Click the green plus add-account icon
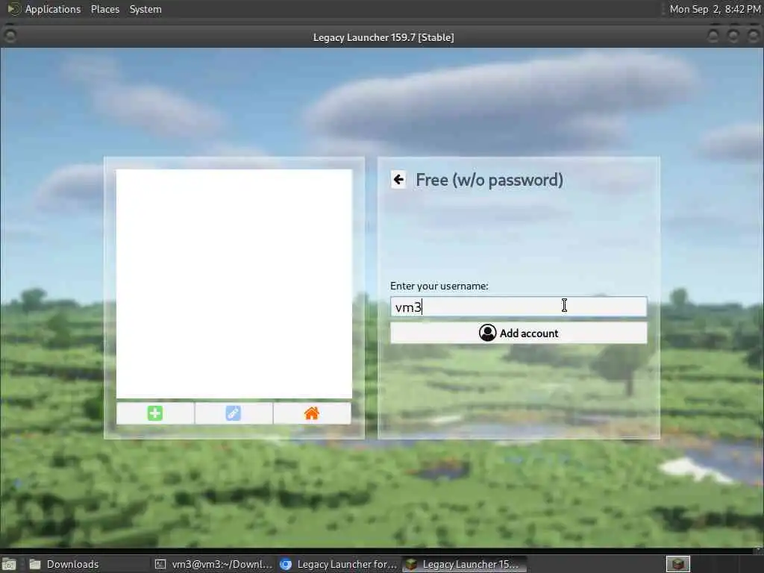 155,413
